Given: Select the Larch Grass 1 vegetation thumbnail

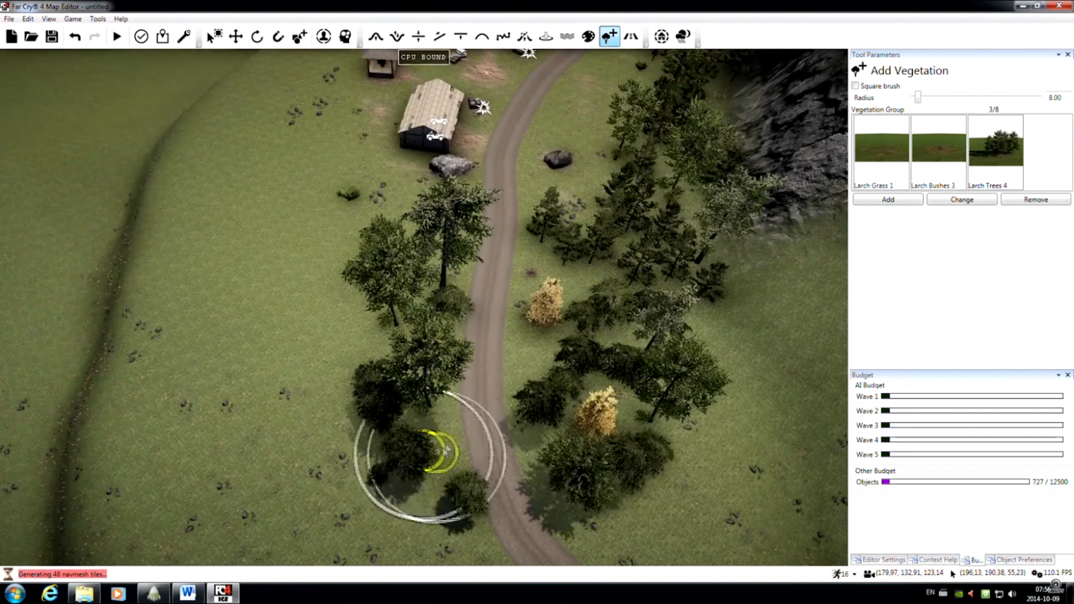Looking at the screenshot, I should click(x=881, y=152).
